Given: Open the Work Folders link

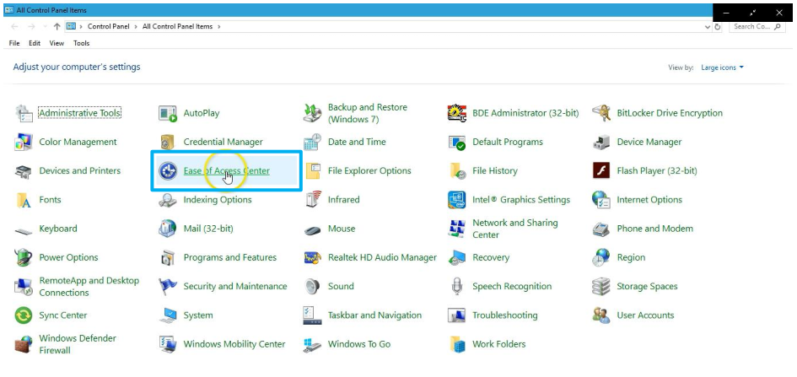Looking at the screenshot, I should pyautogui.click(x=499, y=344).
